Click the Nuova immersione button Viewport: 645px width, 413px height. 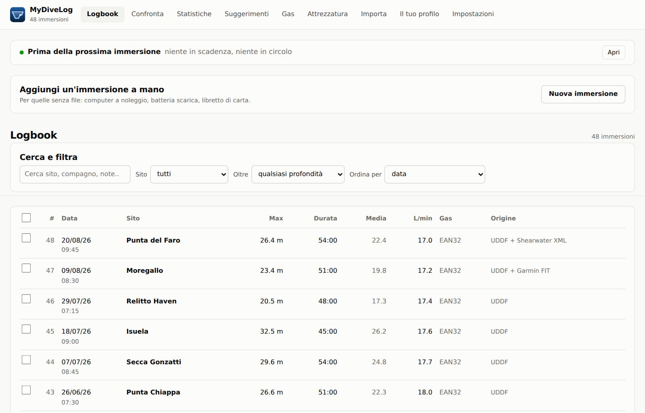coord(583,94)
